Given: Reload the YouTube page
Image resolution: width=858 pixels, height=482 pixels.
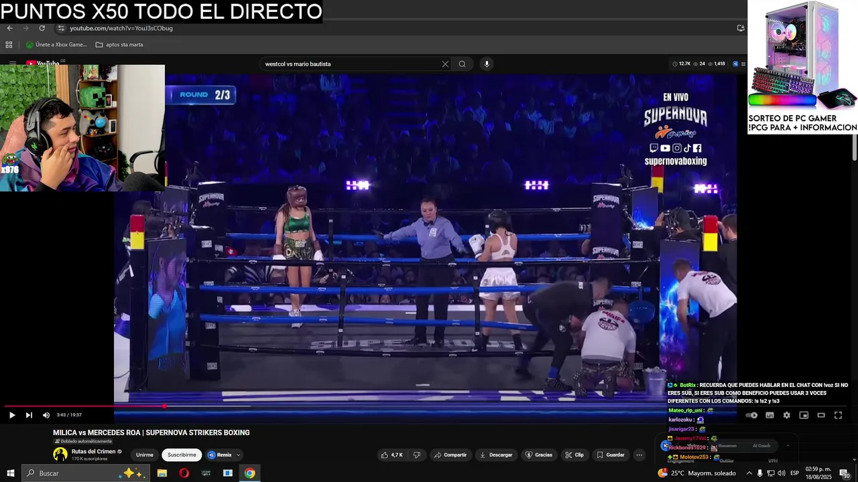Looking at the screenshot, I should (42, 28).
